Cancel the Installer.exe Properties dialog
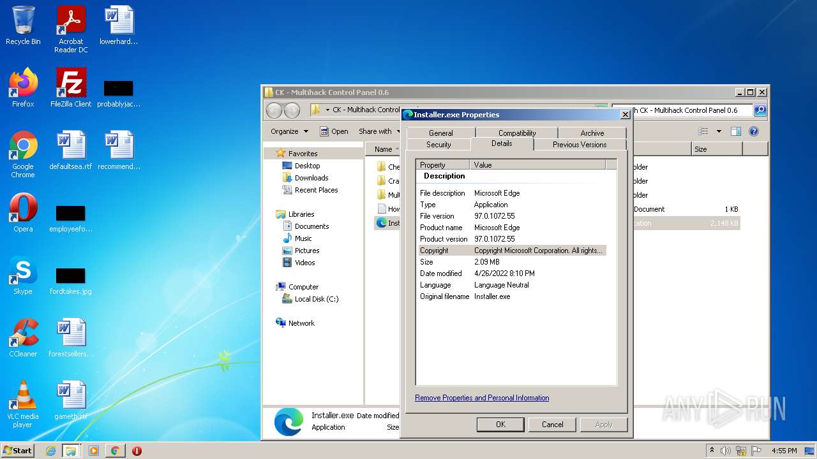Image resolution: width=817 pixels, height=459 pixels. click(x=553, y=425)
